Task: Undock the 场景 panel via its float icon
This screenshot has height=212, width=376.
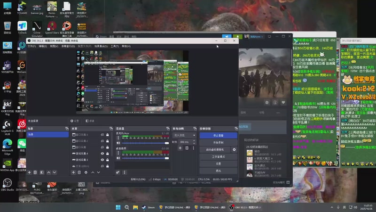Action: 67,129
